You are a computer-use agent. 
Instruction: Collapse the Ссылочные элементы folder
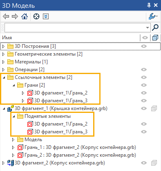[x=4, y=78]
